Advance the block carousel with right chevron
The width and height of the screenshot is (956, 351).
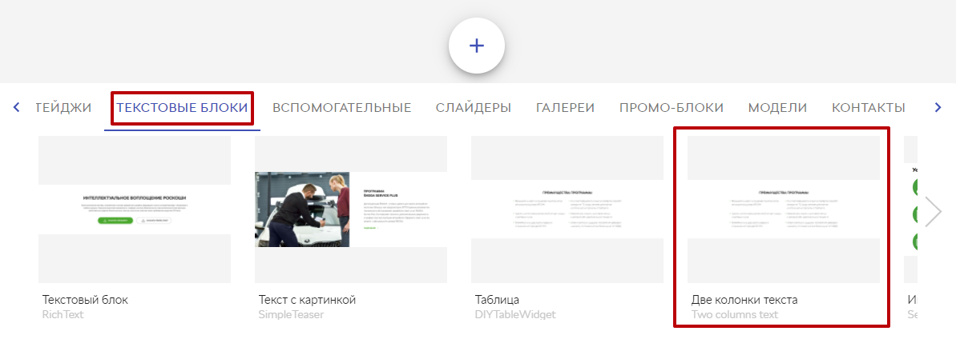point(934,211)
